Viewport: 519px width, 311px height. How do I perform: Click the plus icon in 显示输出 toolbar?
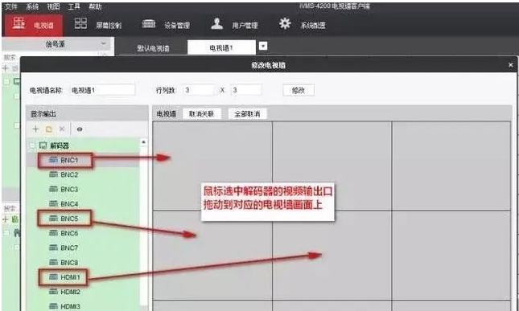click(35, 129)
